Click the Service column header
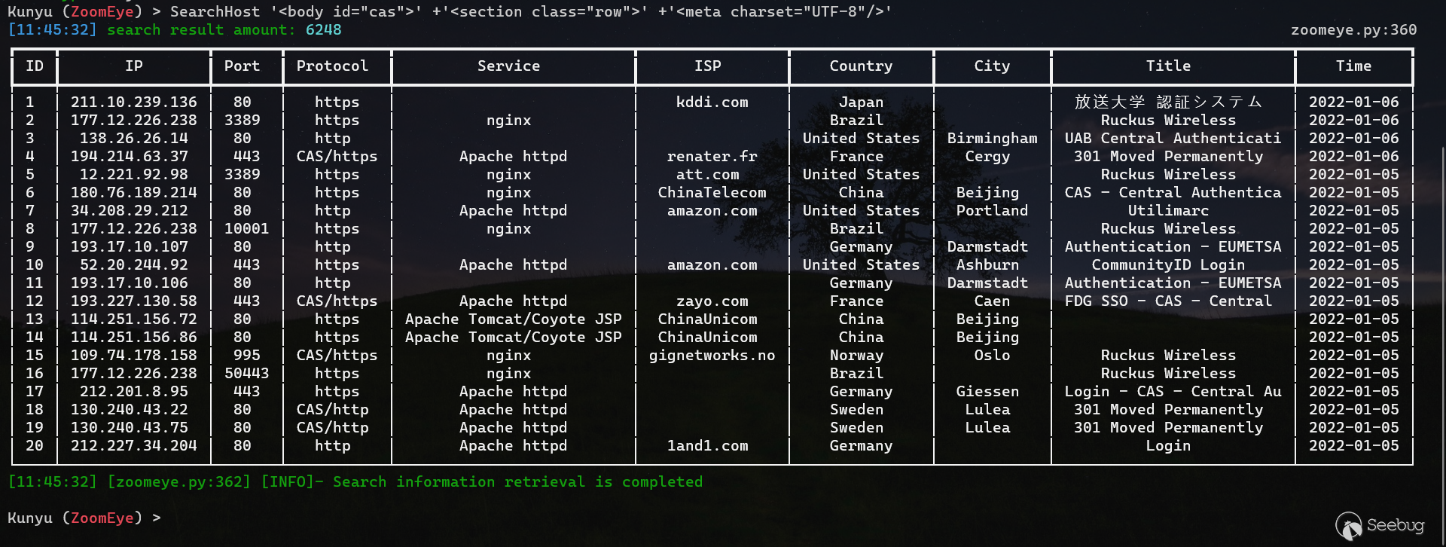This screenshot has height=547, width=1446. [508, 66]
